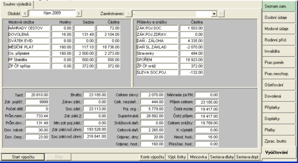298x163 pixels.
Task: Click K výplatě value field
Action: click(x=207, y=130)
